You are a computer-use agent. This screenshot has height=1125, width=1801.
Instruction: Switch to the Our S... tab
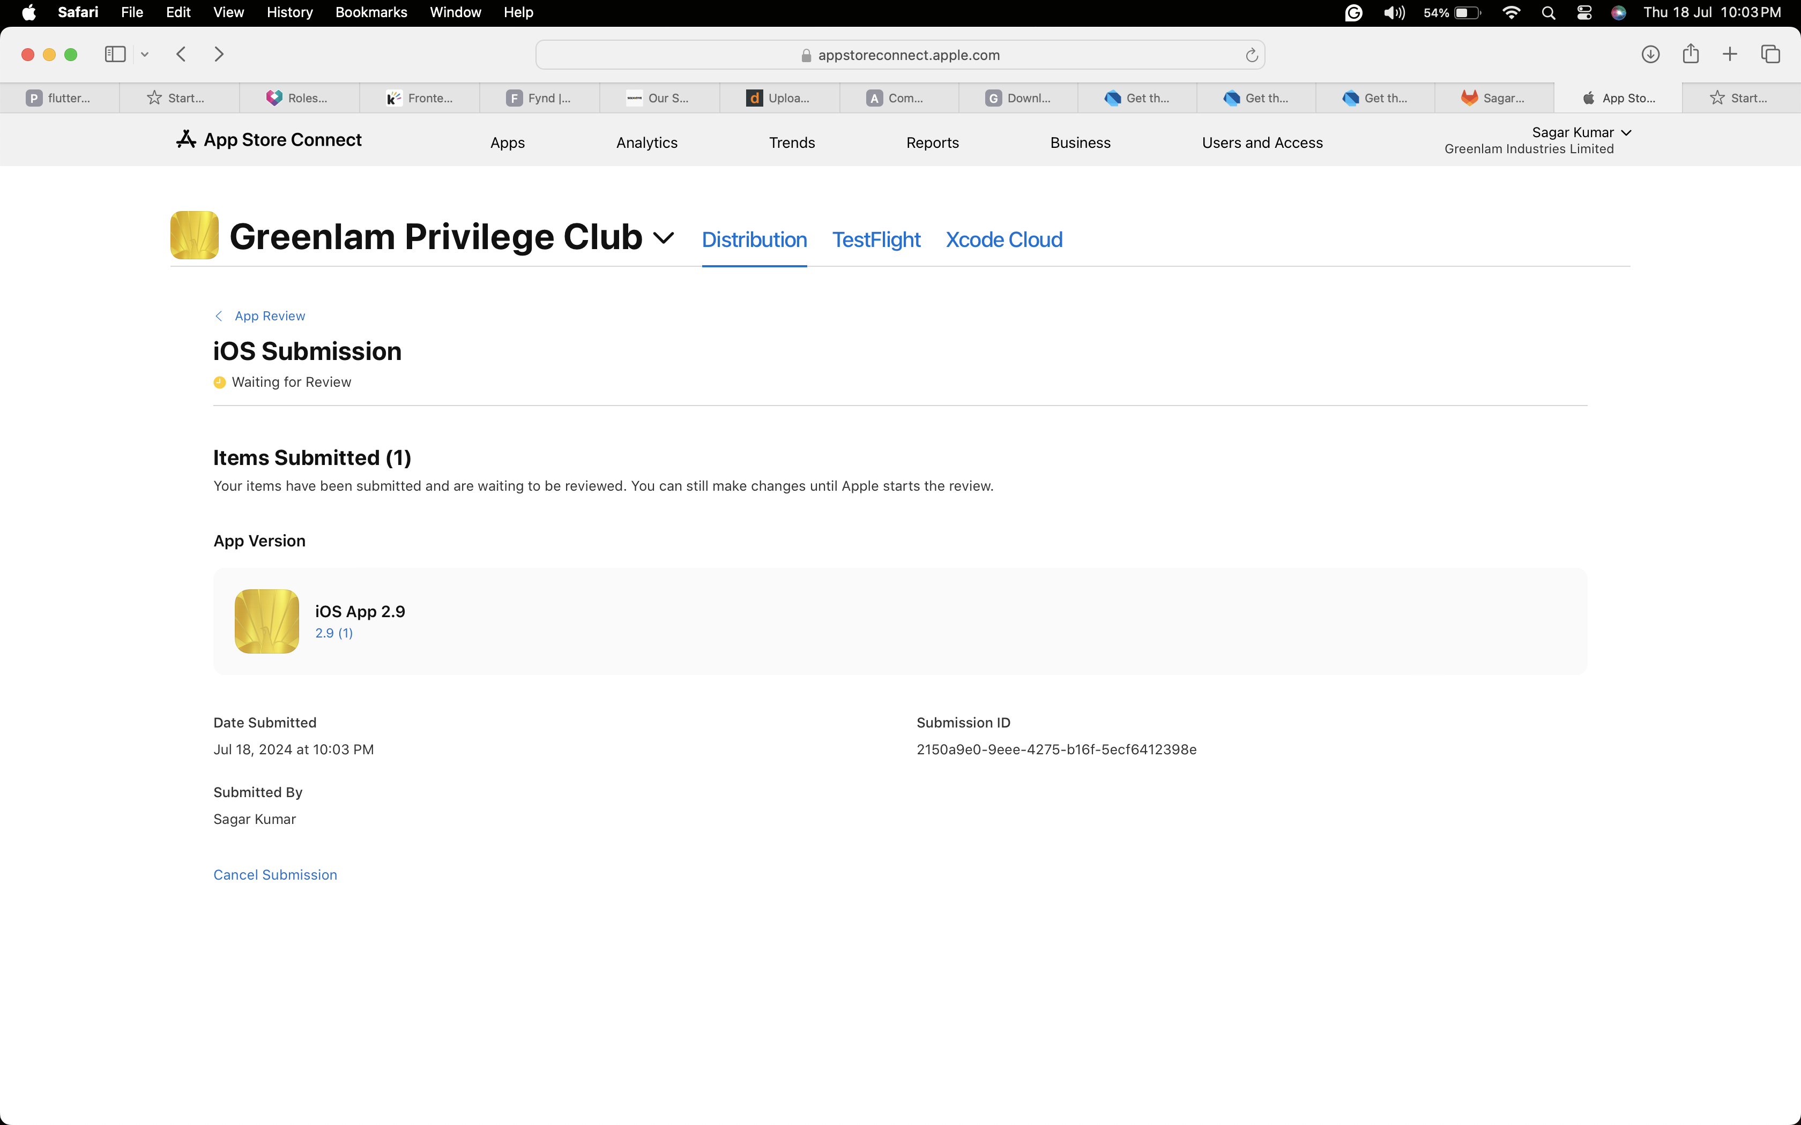(659, 98)
